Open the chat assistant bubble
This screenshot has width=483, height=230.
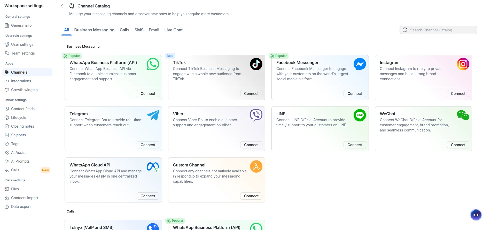pos(476,215)
